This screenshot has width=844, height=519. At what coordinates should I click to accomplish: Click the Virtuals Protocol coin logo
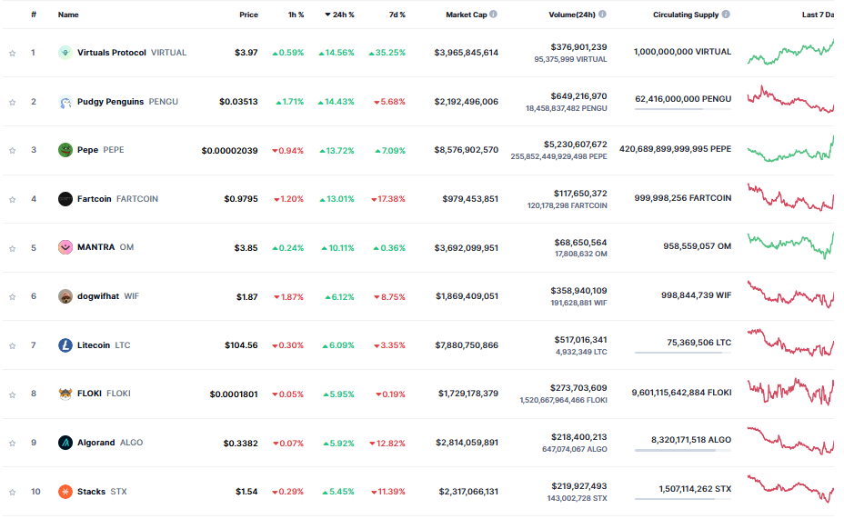click(65, 53)
